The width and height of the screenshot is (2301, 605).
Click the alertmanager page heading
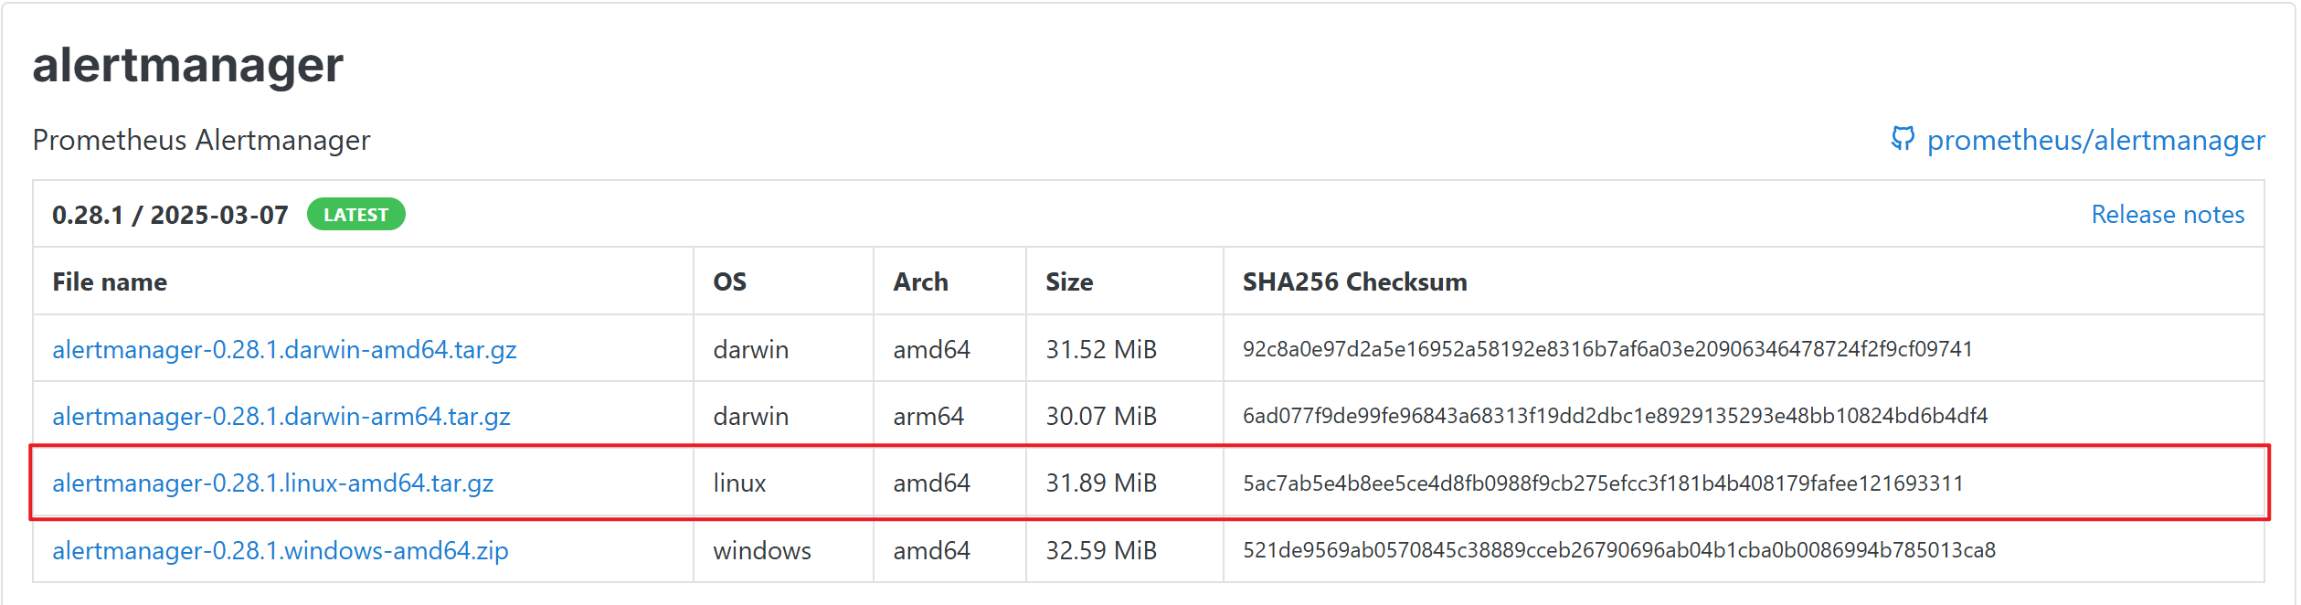tap(187, 65)
